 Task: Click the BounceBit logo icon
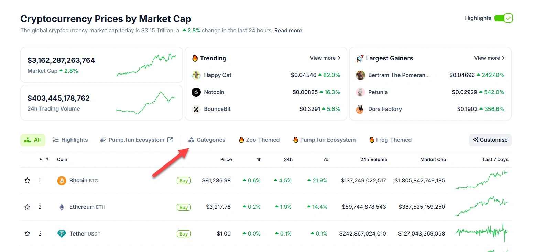point(196,109)
